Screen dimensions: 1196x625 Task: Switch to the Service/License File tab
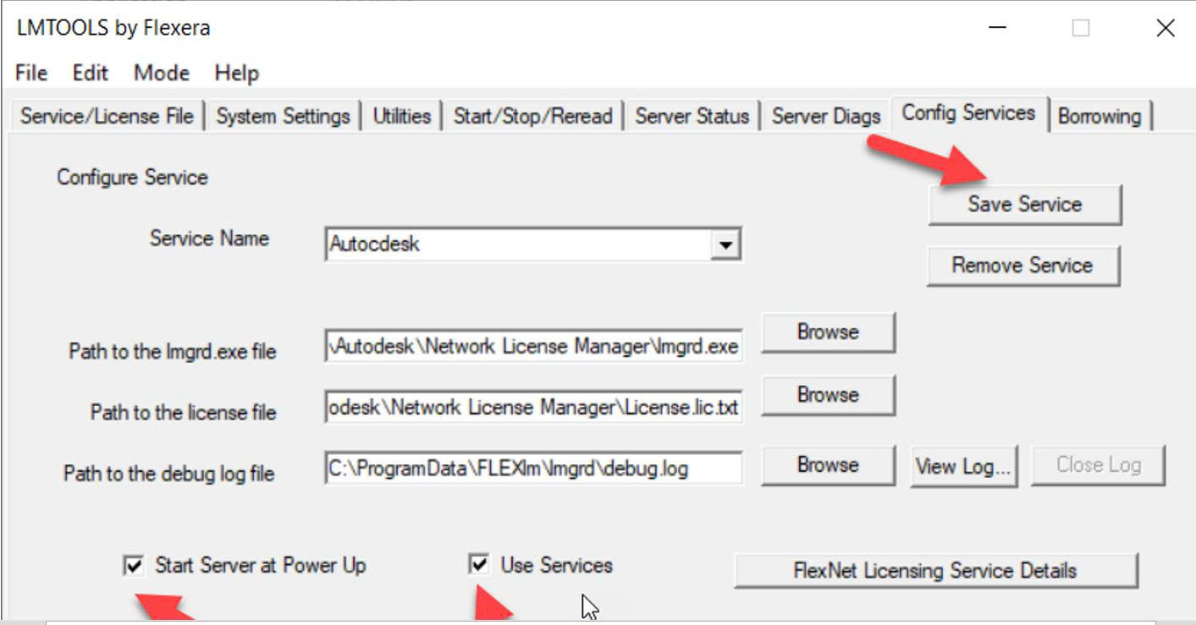click(107, 116)
